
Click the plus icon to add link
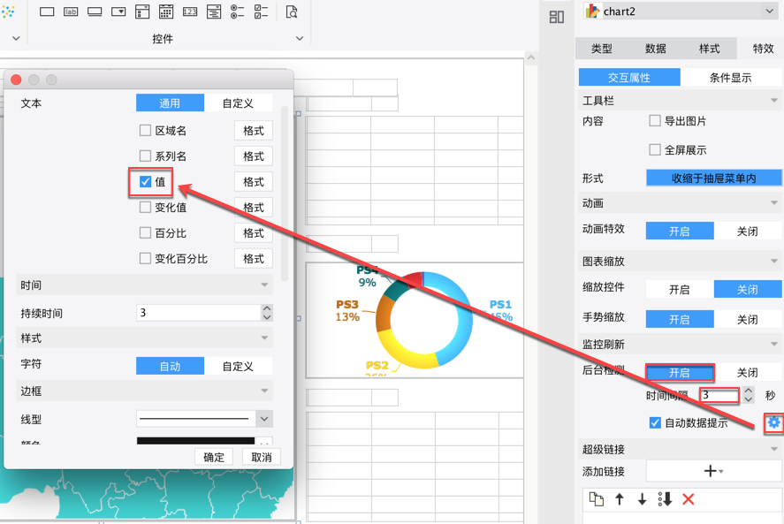[713, 470]
